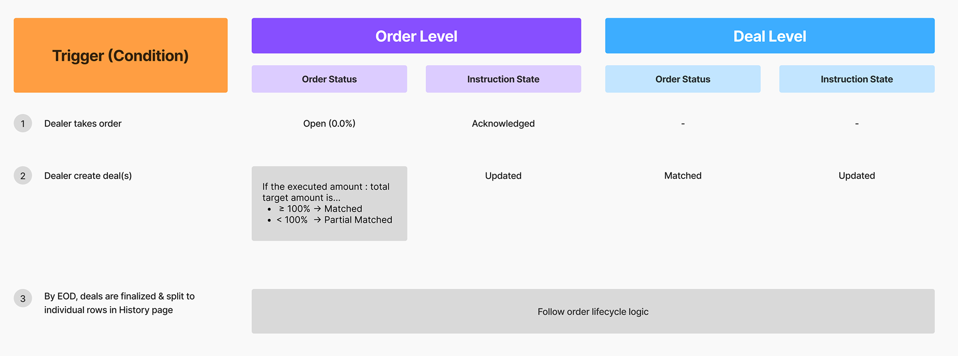
Task: Select the "Follow order lifecycle logic" bar
Action: 593,312
